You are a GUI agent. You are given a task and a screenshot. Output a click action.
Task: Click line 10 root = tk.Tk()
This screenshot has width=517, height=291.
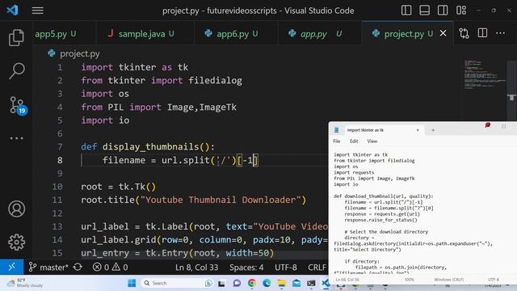[118, 187]
